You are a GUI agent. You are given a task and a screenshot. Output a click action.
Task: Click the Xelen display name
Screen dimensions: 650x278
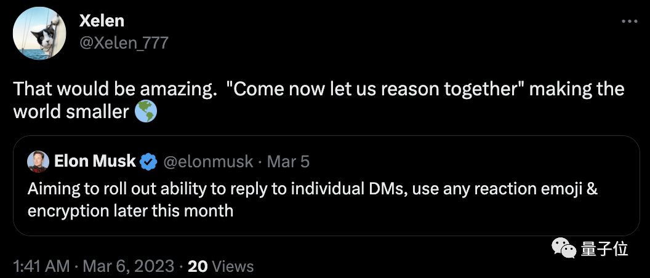(102, 21)
